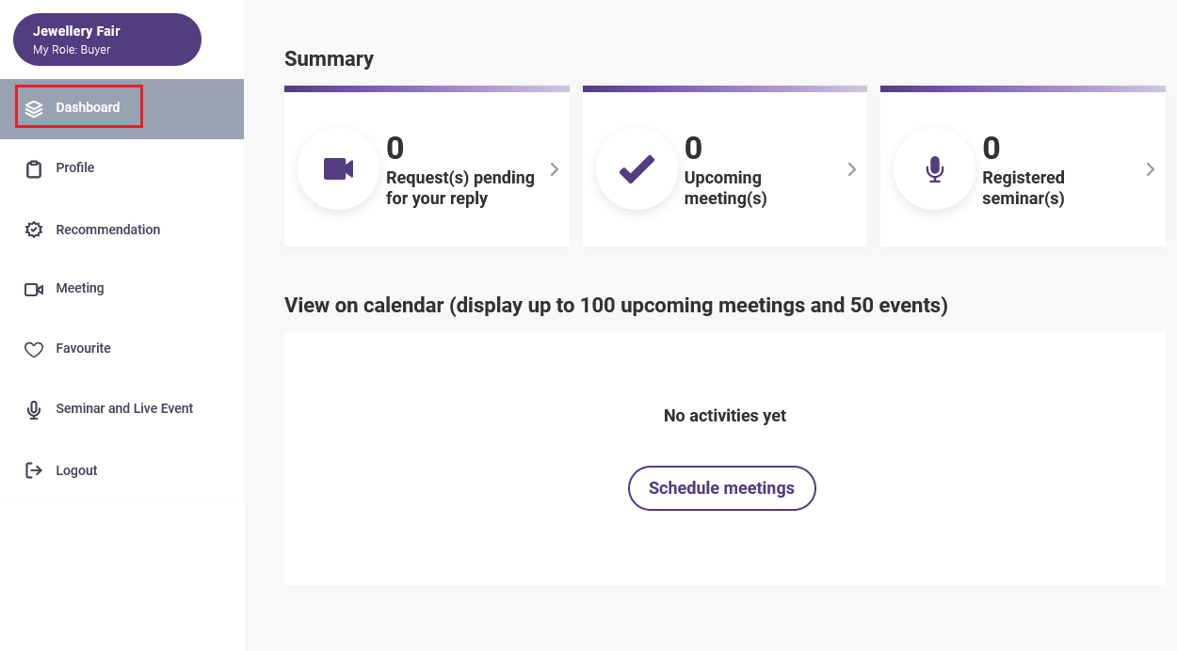Click the purple checkmark circle icon
The image size is (1177, 651).
pyautogui.click(x=637, y=169)
